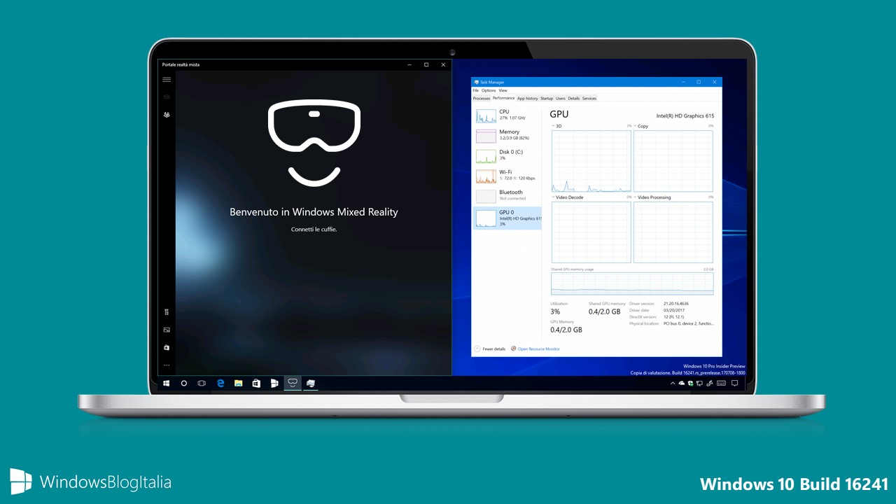Minimize the Portale realtà mista window
This screenshot has width=896, height=504.
pos(409,64)
